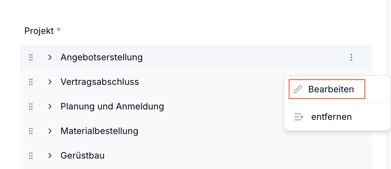Click the remove-list icon next to entfernen
This screenshot has height=169, width=391.
tap(298, 117)
